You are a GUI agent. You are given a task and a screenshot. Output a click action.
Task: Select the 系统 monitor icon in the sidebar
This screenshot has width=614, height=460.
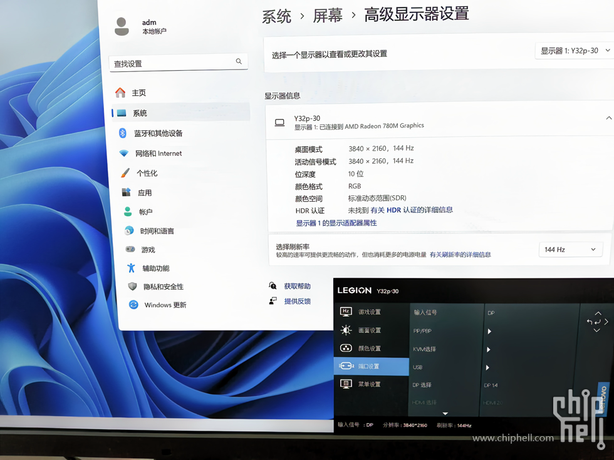click(122, 113)
